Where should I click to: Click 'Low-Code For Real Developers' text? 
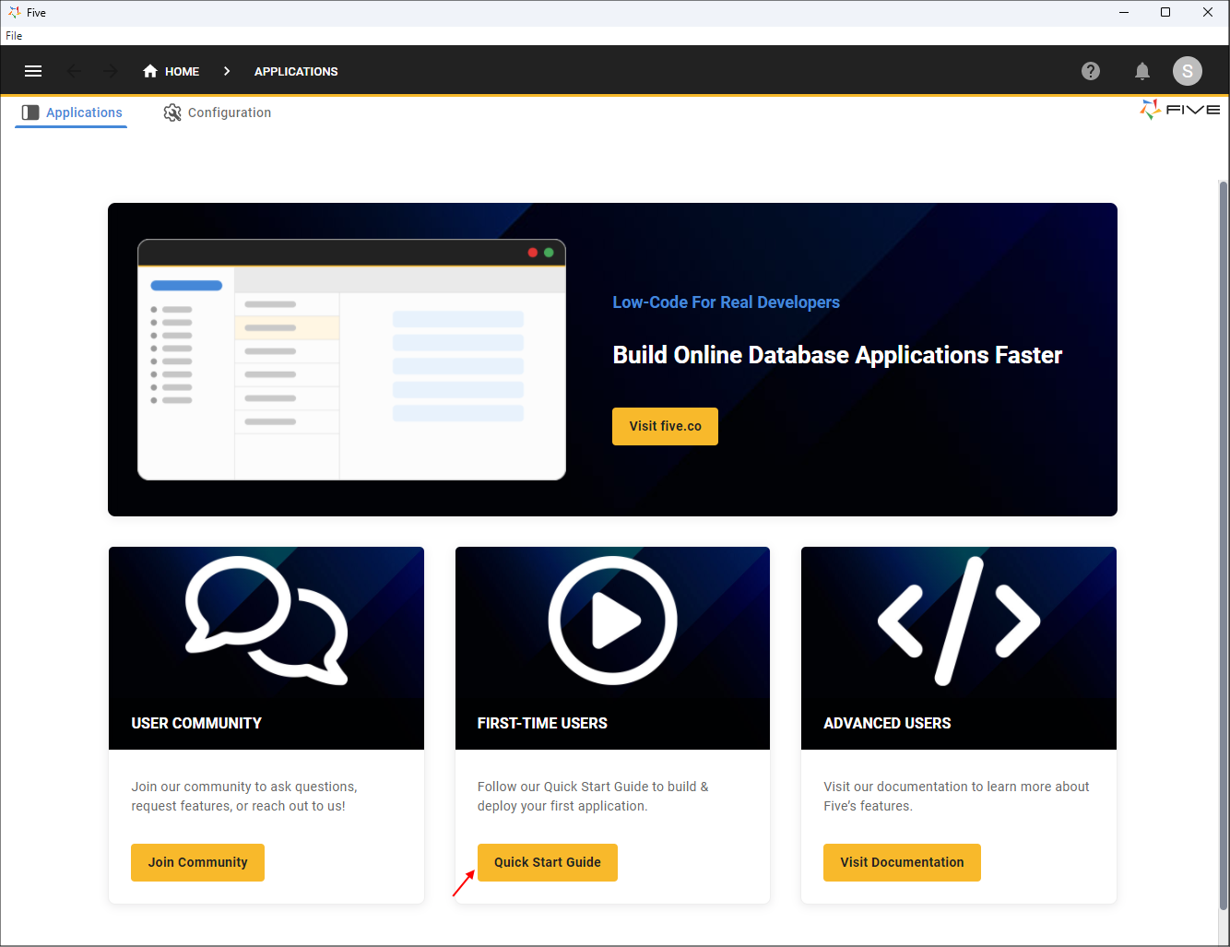click(x=726, y=302)
